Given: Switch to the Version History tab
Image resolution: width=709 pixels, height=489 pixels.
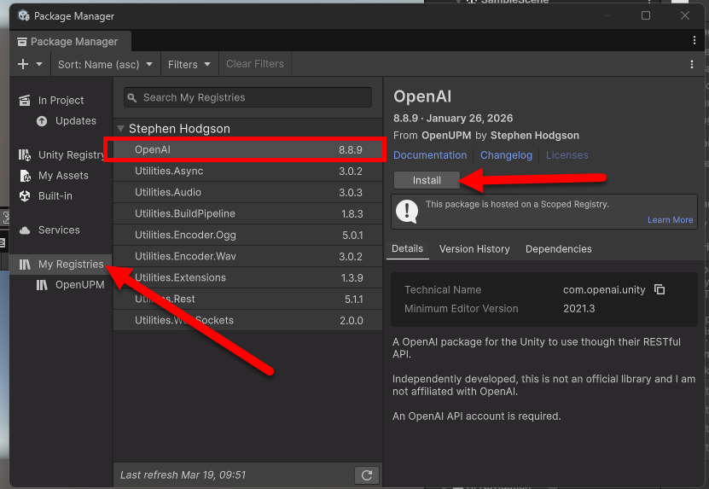Looking at the screenshot, I should click(474, 249).
